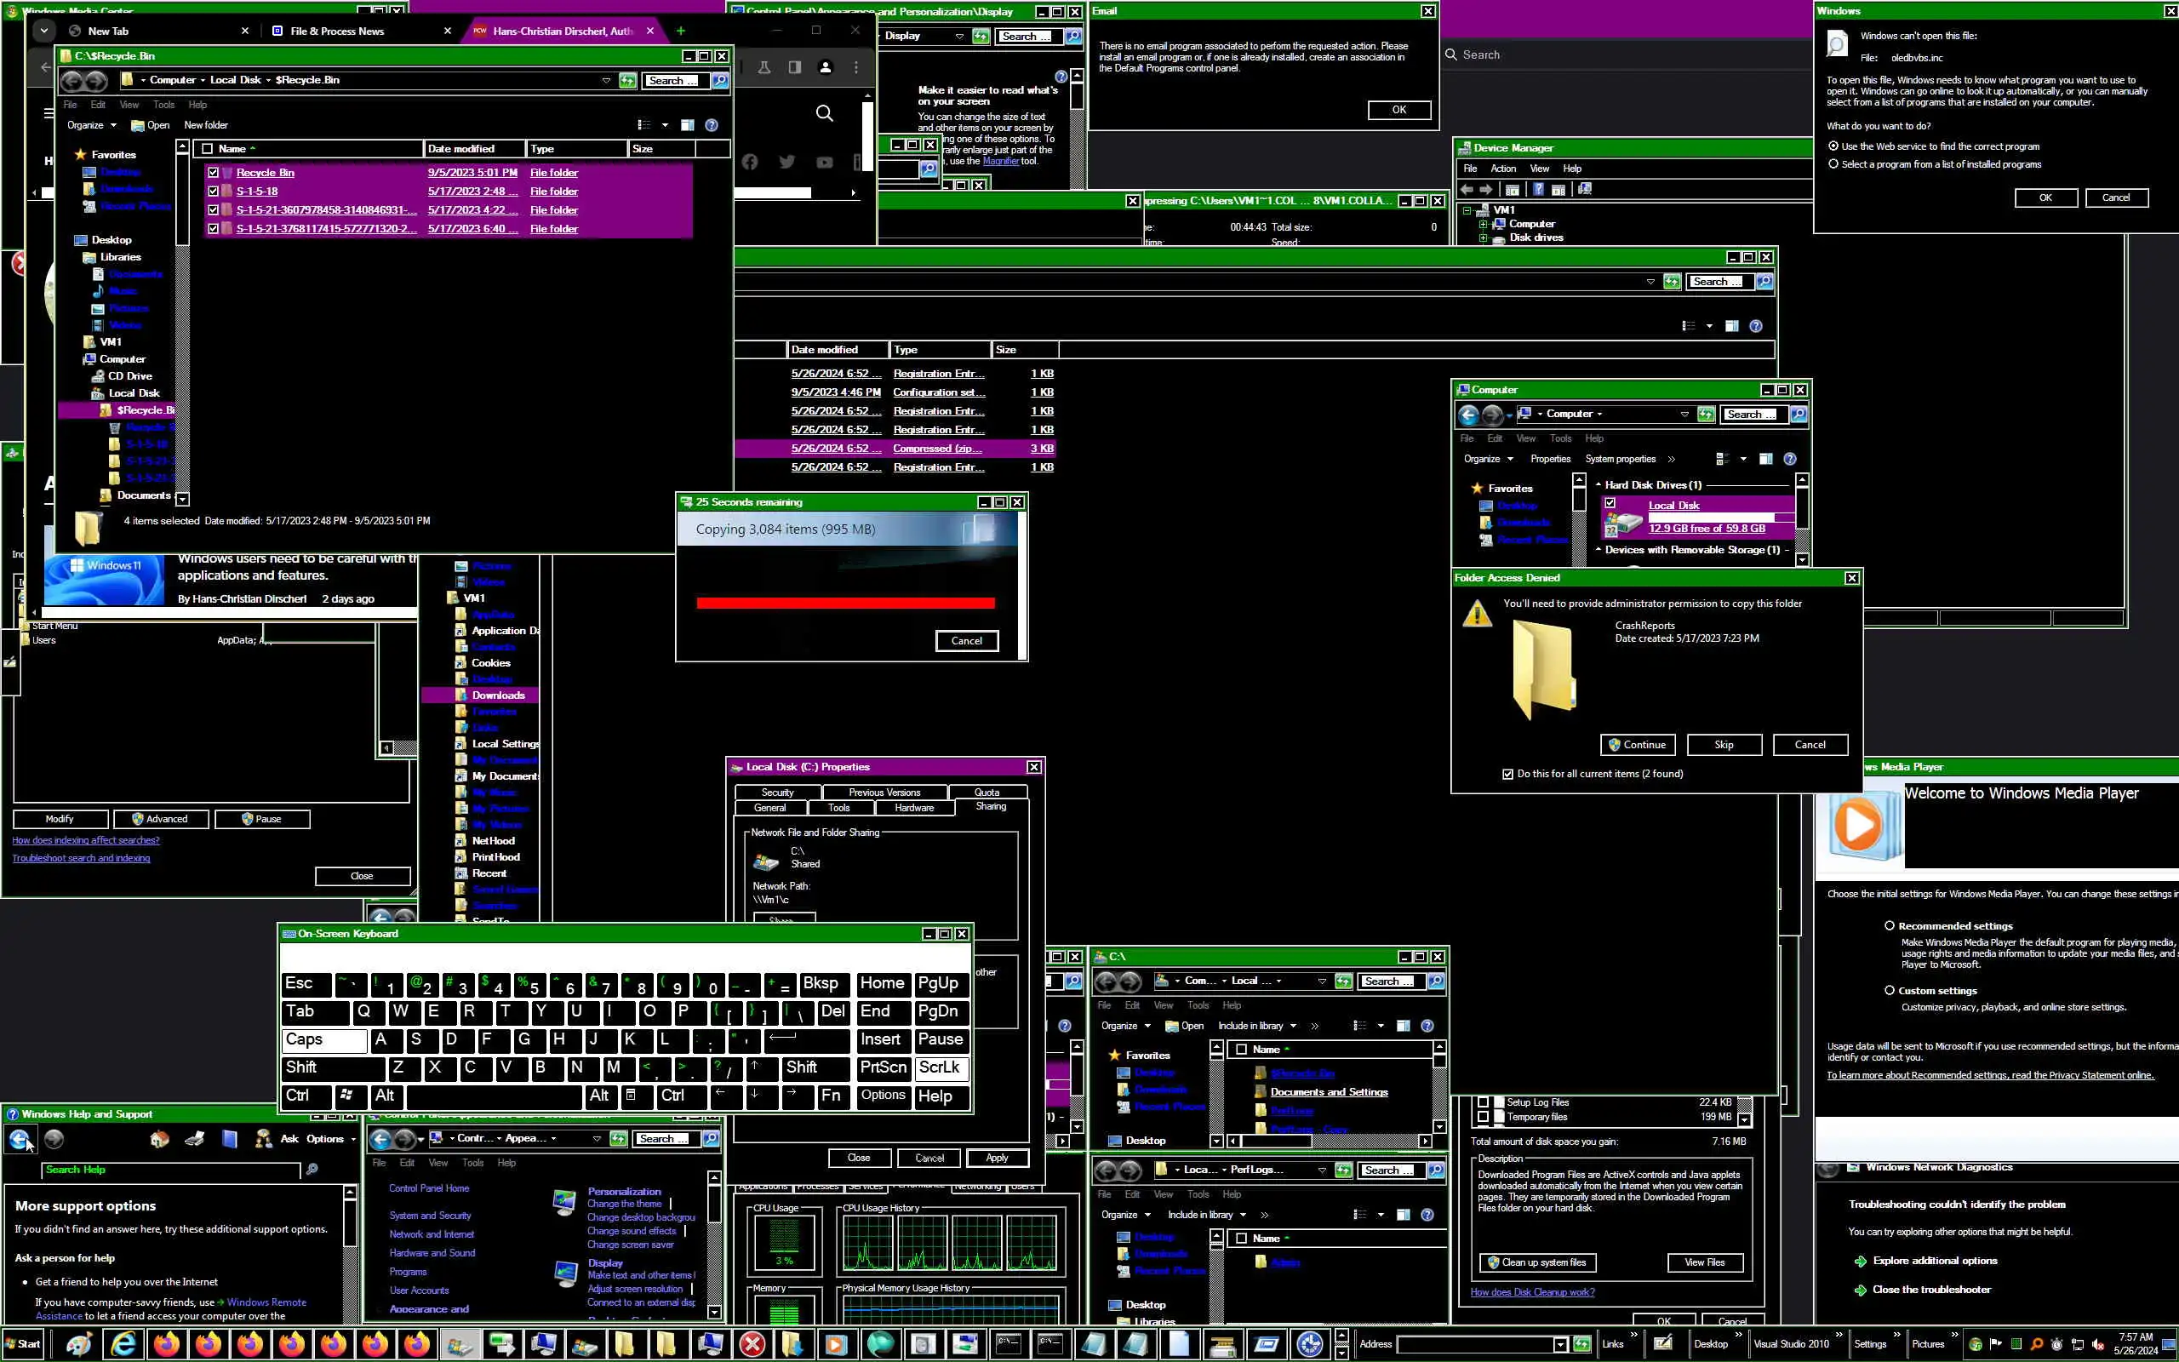Expand Disk drives node in Device Manager
The width and height of the screenshot is (2179, 1362).
click(1483, 237)
